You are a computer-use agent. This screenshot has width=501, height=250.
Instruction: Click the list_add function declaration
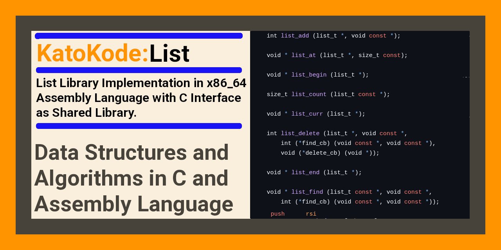coord(333,36)
